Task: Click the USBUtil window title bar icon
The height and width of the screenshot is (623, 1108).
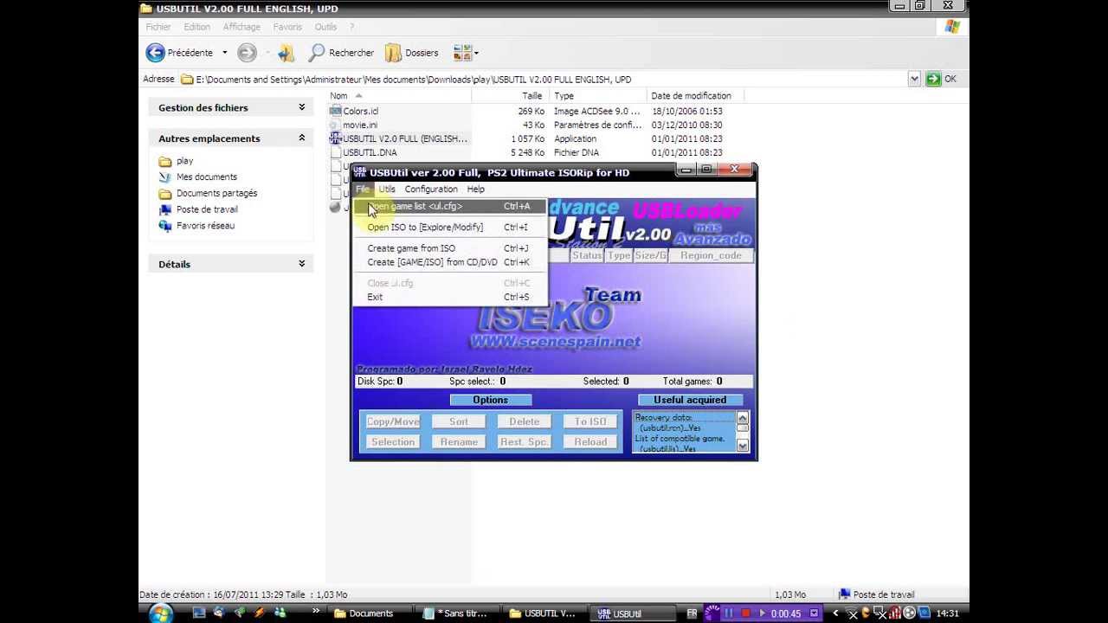Action: (x=360, y=172)
